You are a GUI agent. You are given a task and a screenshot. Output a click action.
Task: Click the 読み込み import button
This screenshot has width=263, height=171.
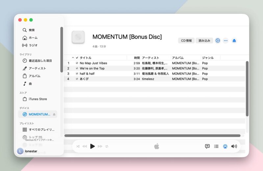(x=204, y=41)
